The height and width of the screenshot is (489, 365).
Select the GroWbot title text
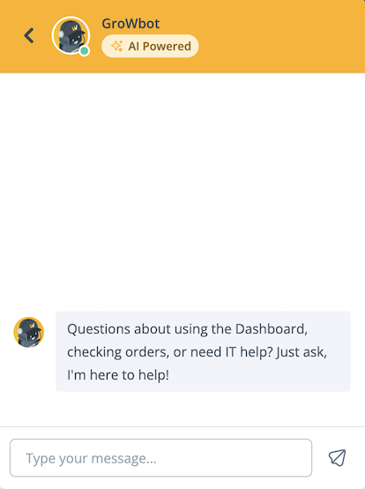coord(130,24)
